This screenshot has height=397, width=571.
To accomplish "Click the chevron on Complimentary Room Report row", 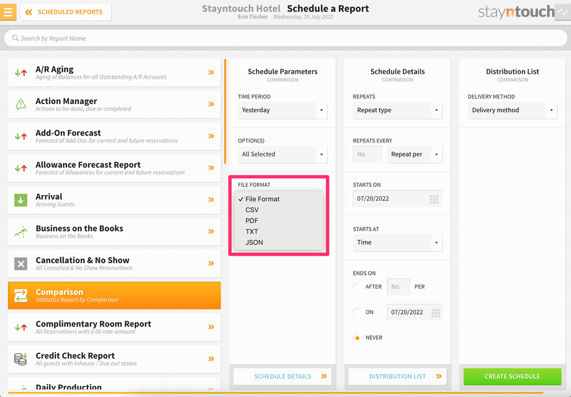I will (211, 327).
